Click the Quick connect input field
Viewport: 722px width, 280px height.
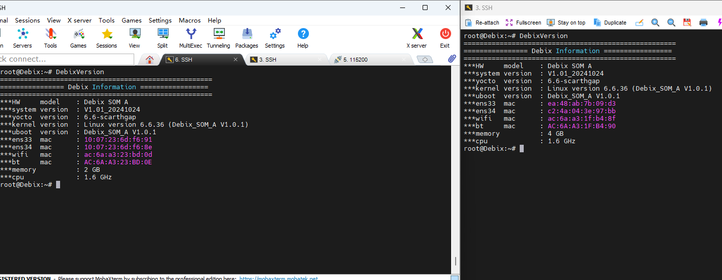tap(67, 59)
